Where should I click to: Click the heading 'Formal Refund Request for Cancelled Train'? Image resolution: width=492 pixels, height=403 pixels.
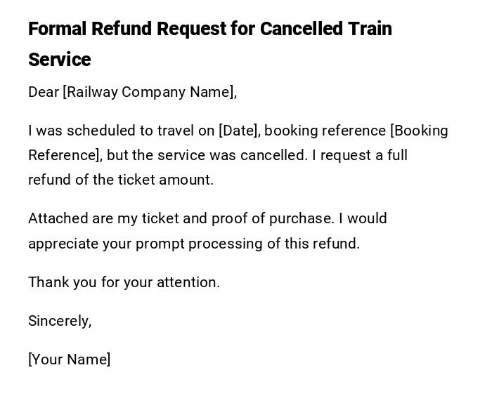pos(209,29)
